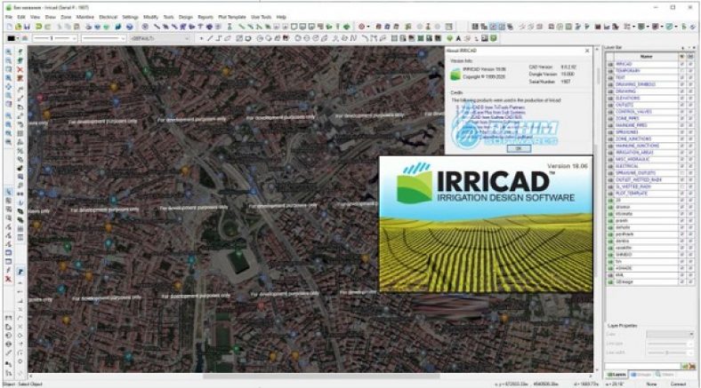Click the black current color swatch
The image size is (701, 388).
coord(12,39)
